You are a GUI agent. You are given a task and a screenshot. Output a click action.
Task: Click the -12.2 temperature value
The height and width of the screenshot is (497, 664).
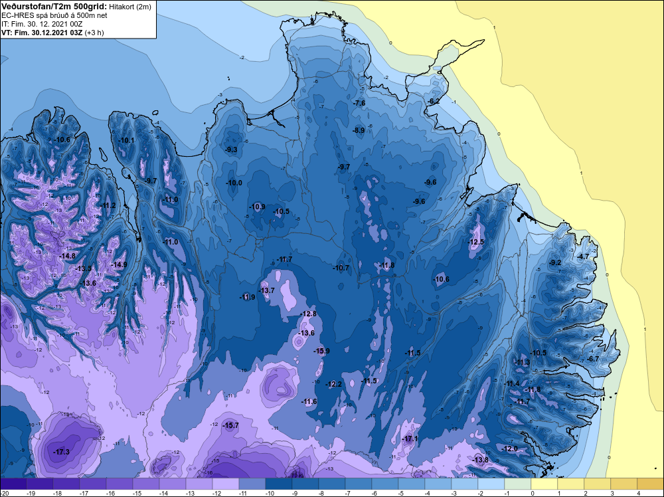[333, 384]
